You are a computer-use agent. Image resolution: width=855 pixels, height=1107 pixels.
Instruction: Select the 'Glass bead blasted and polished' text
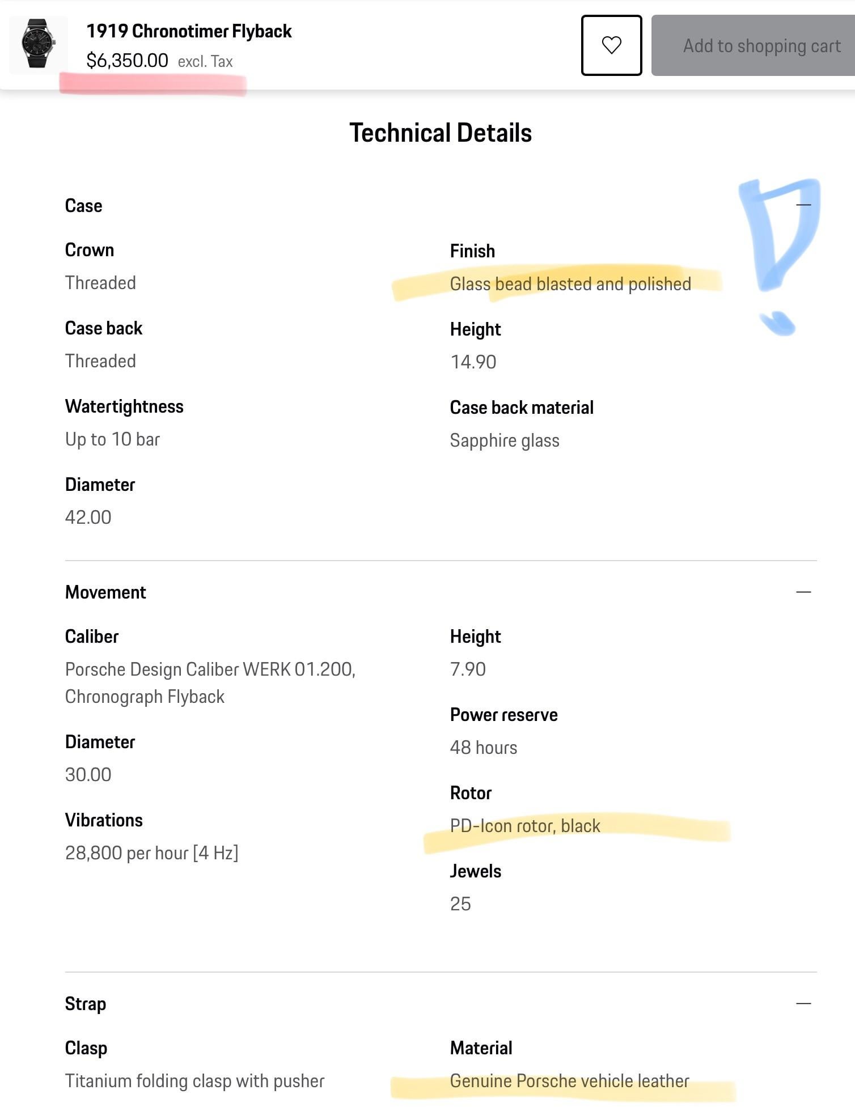(x=570, y=283)
